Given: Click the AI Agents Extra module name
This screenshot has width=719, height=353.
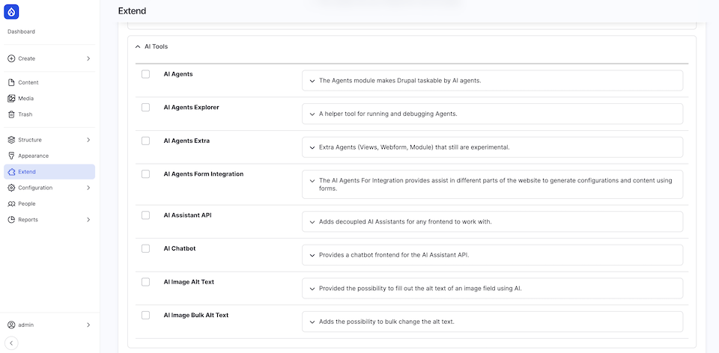Looking at the screenshot, I should coord(186,141).
